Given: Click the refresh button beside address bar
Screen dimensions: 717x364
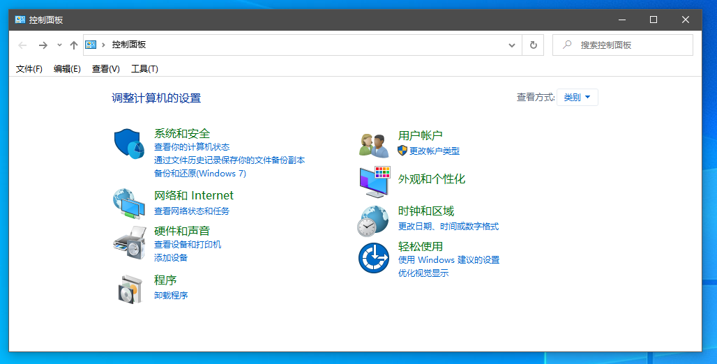Looking at the screenshot, I should [x=533, y=45].
